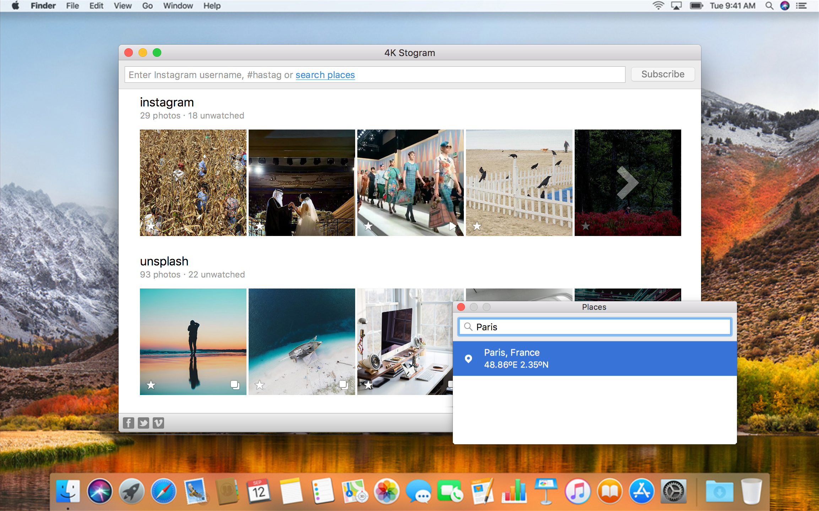Screen dimensions: 819x511
Task: Open Messages in the Dock
Action: tap(418, 491)
